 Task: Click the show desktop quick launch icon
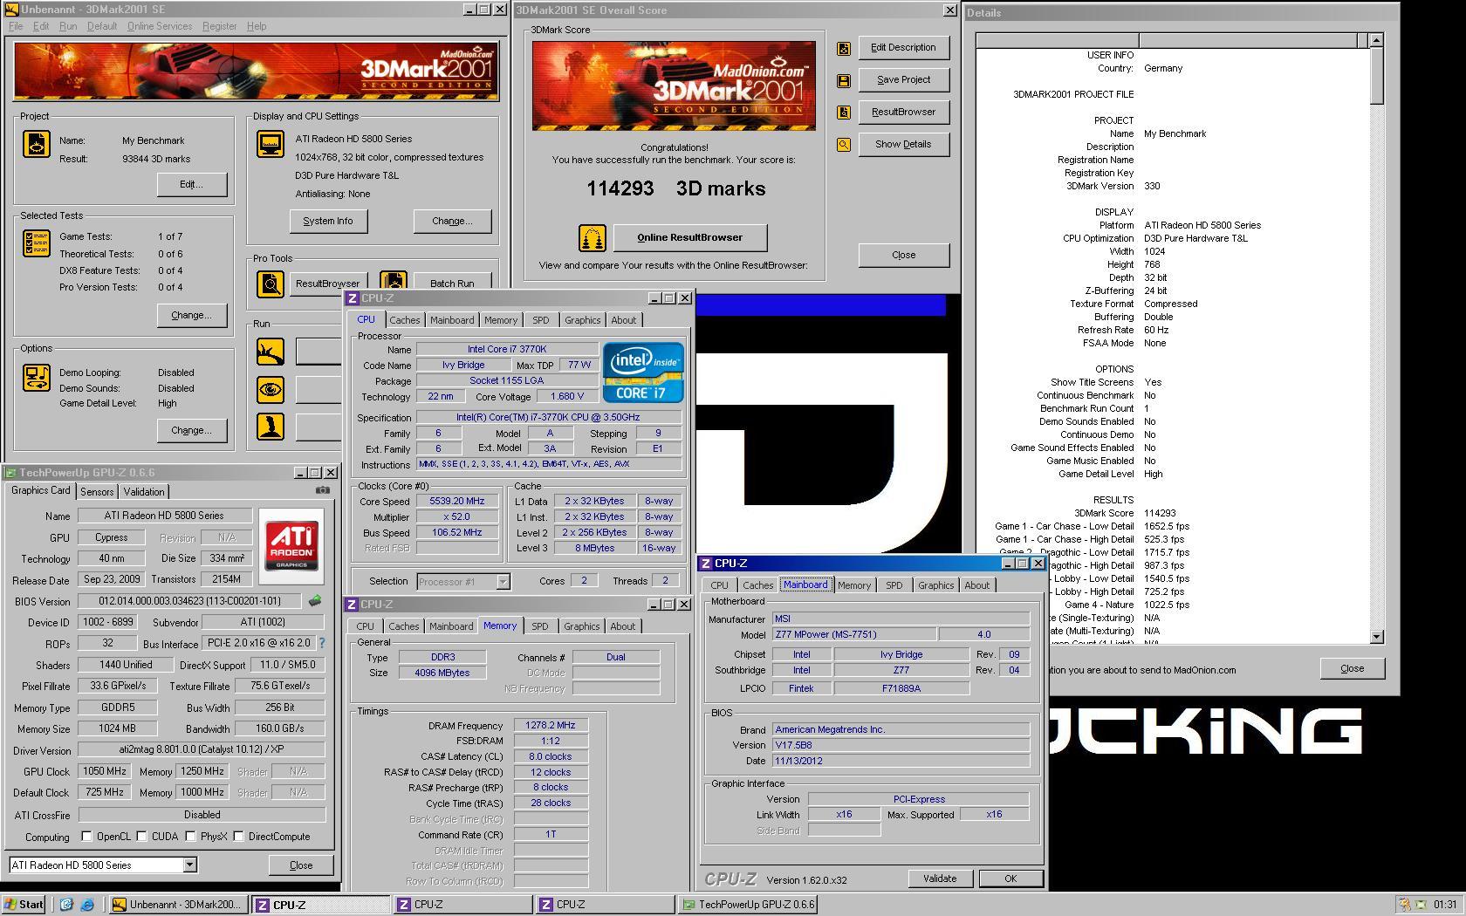(66, 905)
